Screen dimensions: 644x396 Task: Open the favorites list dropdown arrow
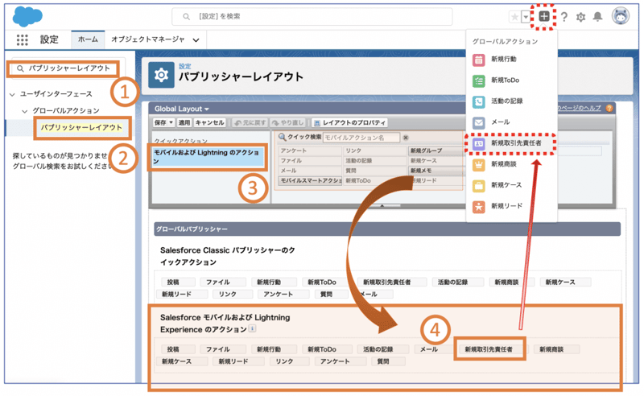[526, 17]
